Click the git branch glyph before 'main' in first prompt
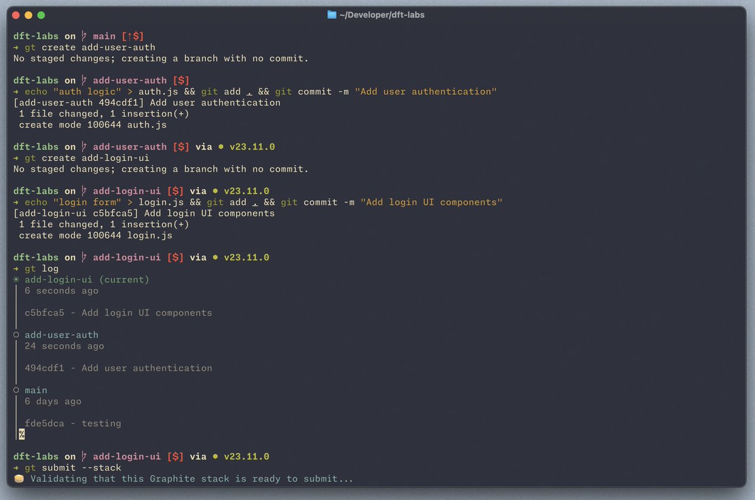Viewport: 755px width, 500px height. 84,36
